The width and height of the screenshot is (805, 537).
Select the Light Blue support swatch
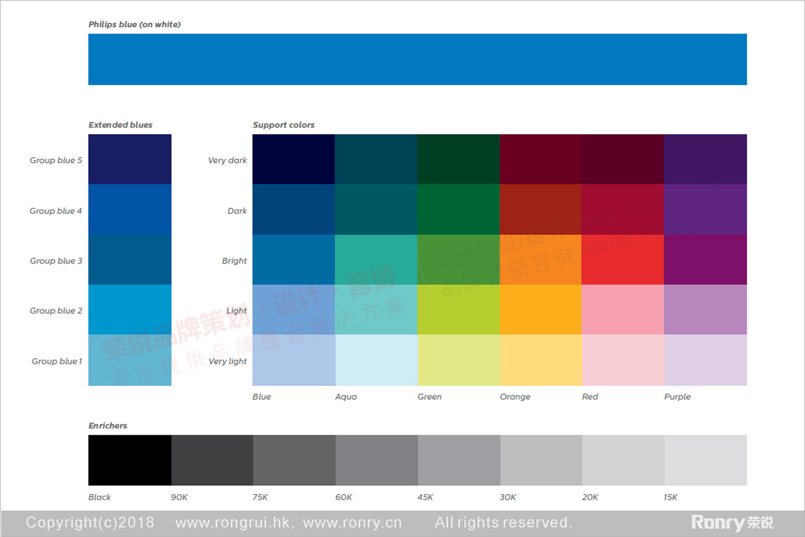[294, 309]
